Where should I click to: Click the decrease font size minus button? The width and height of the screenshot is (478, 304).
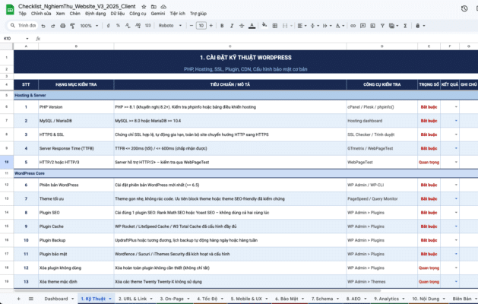point(192,26)
